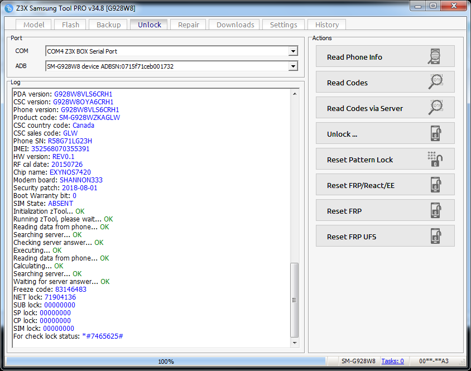This screenshot has width=471, height=371.
Task: Open the Flash tab
Action: 70,25
